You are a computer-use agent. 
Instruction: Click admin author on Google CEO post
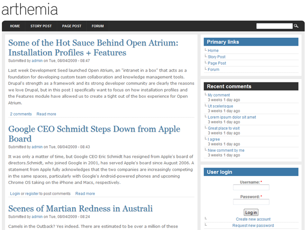pos(37,147)
